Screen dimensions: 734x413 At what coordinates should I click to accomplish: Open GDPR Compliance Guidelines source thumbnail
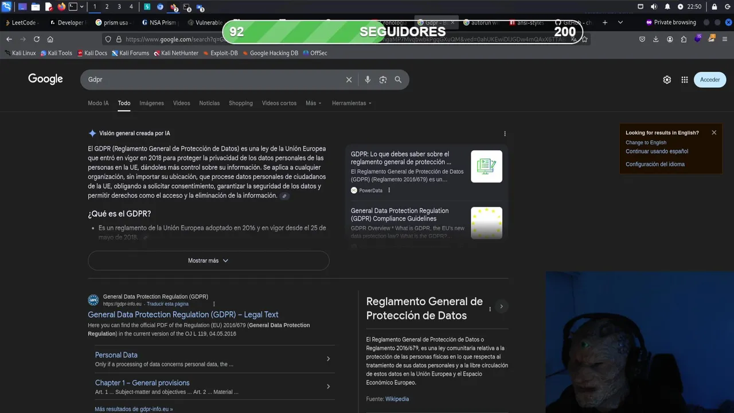(x=486, y=223)
